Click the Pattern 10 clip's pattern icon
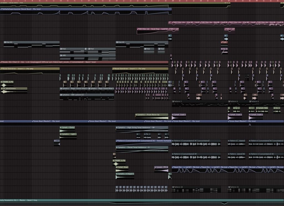This screenshot has height=206, width=284. point(173,187)
